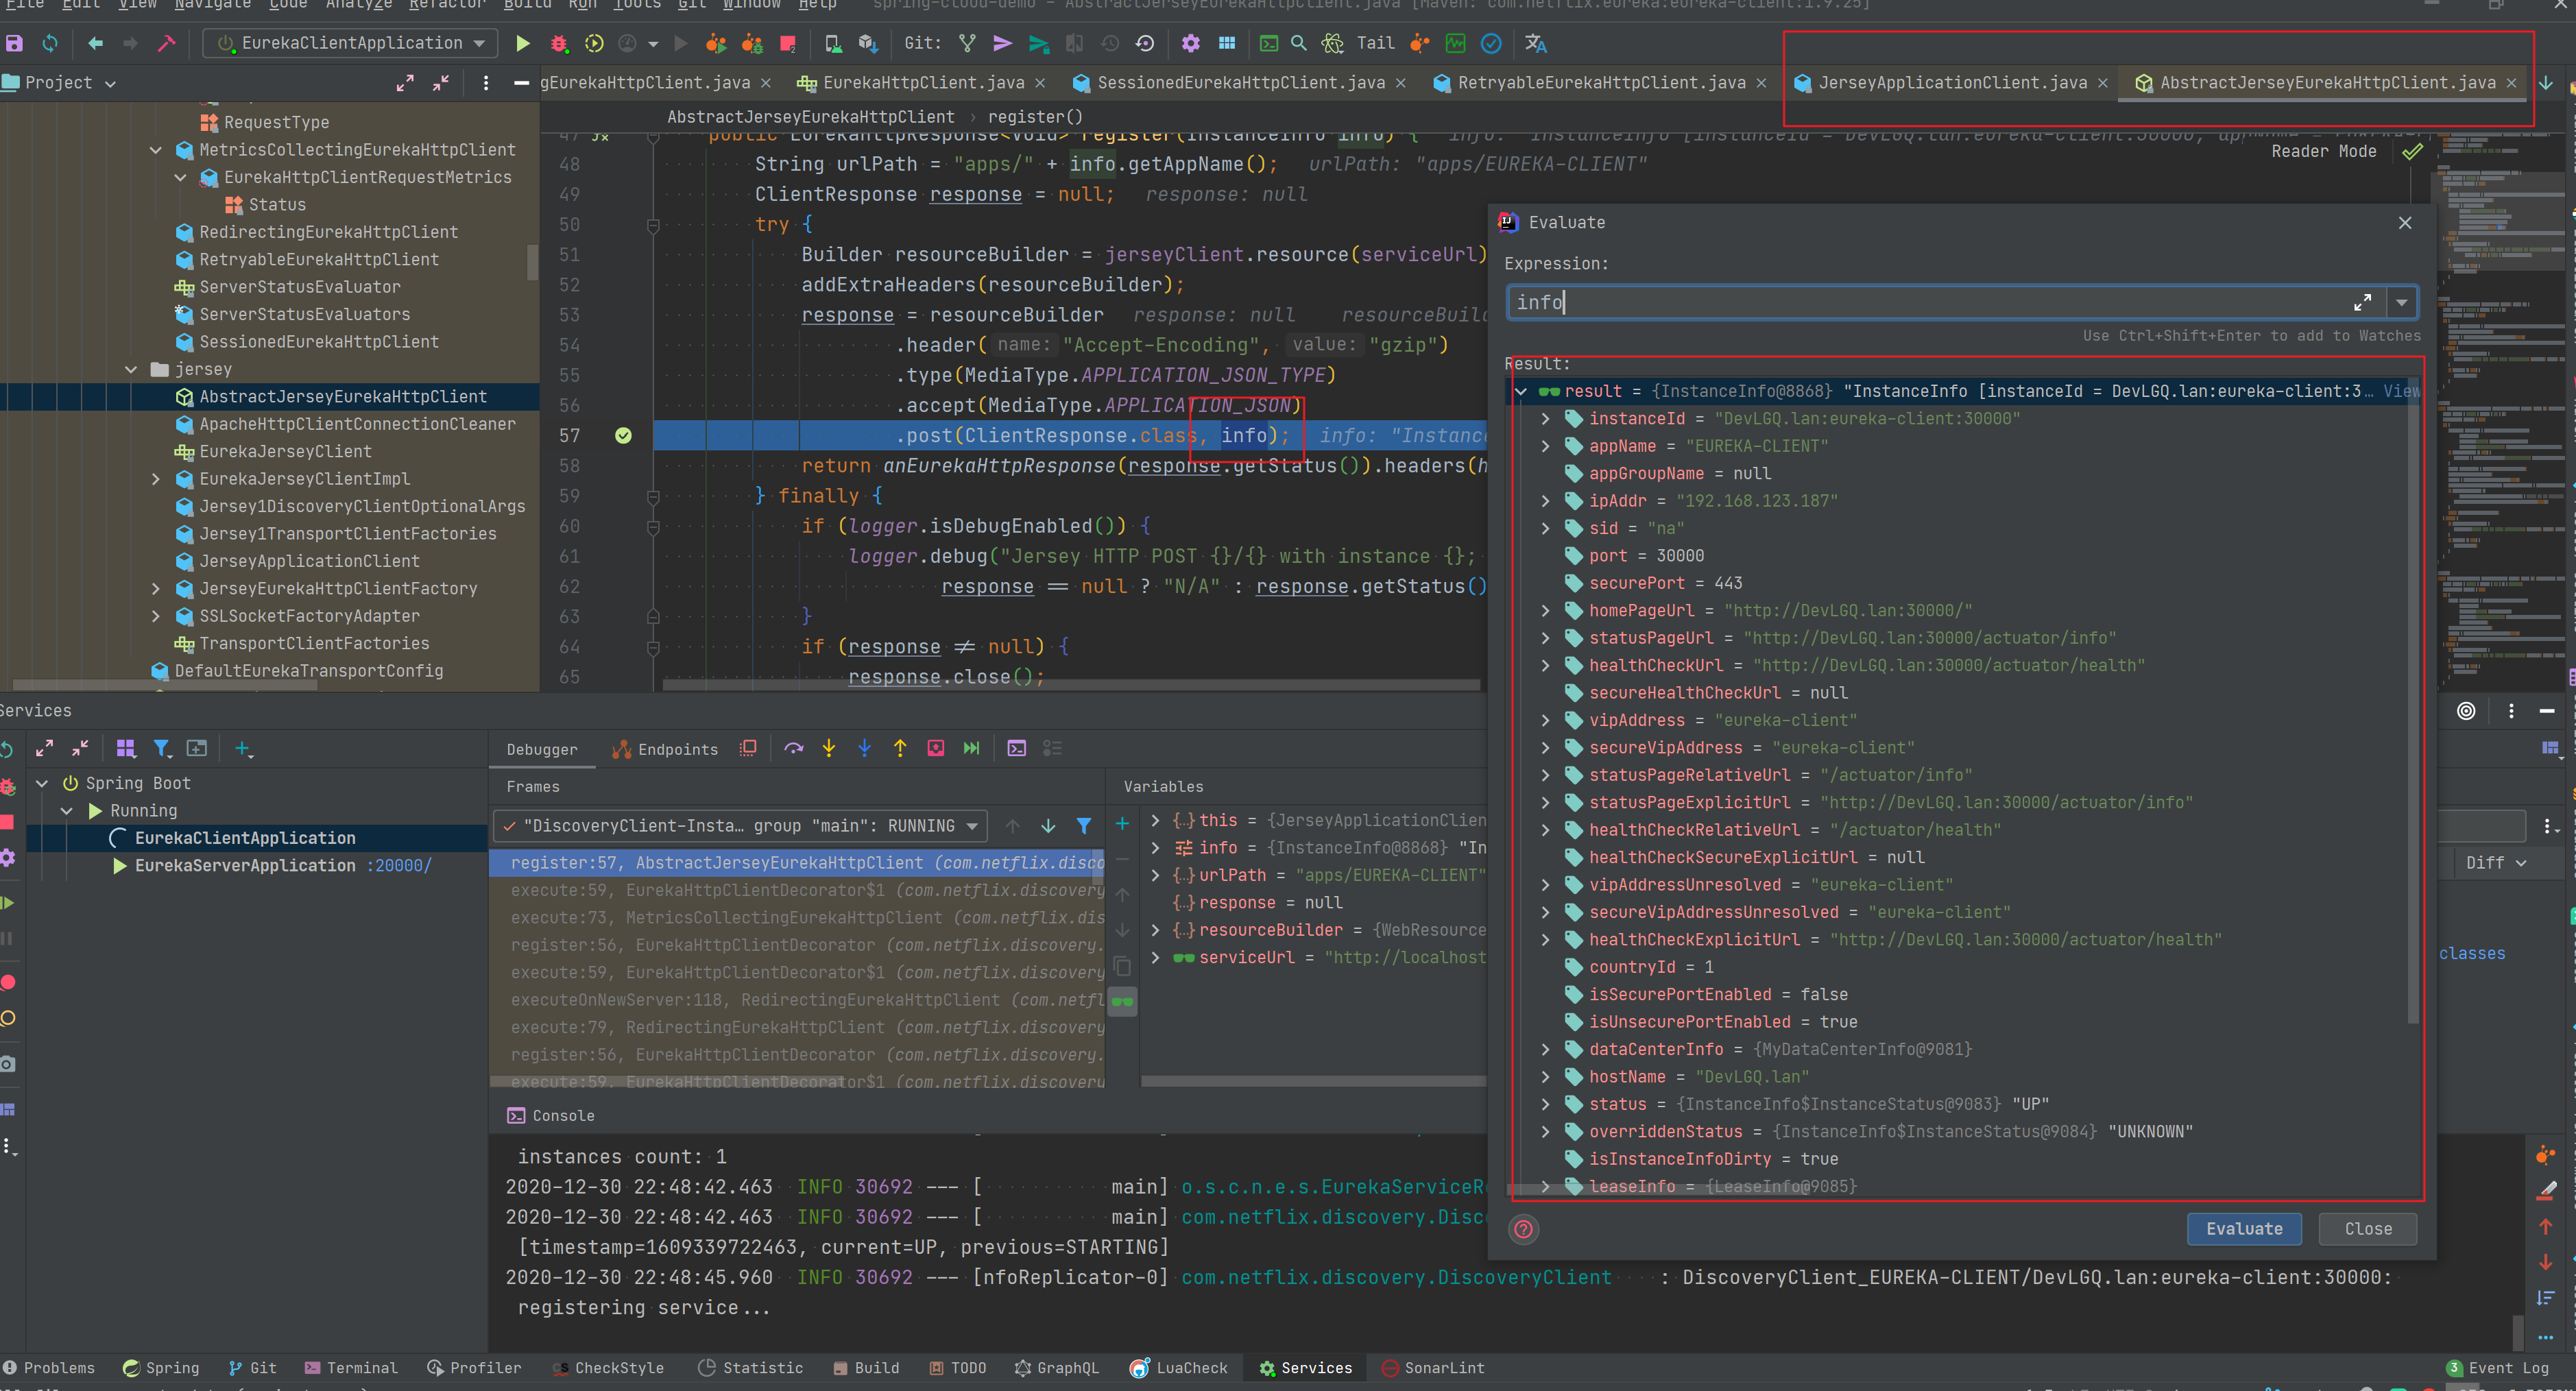Switch to SessionedEurekaHttpClient.java tab
2576x1391 pixels.
1240,83
